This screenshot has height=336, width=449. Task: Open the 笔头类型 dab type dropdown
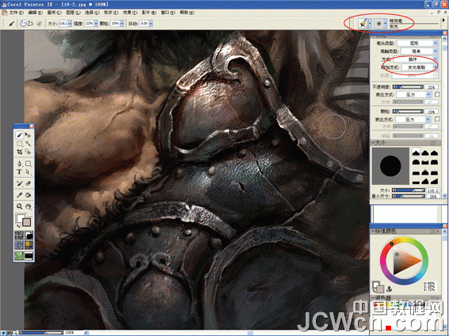pyautogui.click(x=417, y=43)
